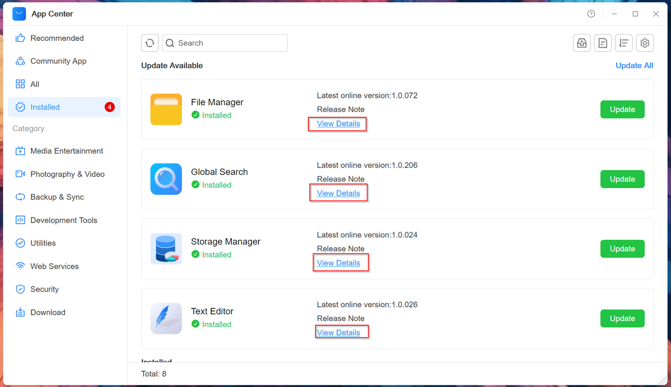Image resolution: width=671 pixels, height=387 pixels.
Task: Click the red 4 updates badge
Action: [110, 107]
